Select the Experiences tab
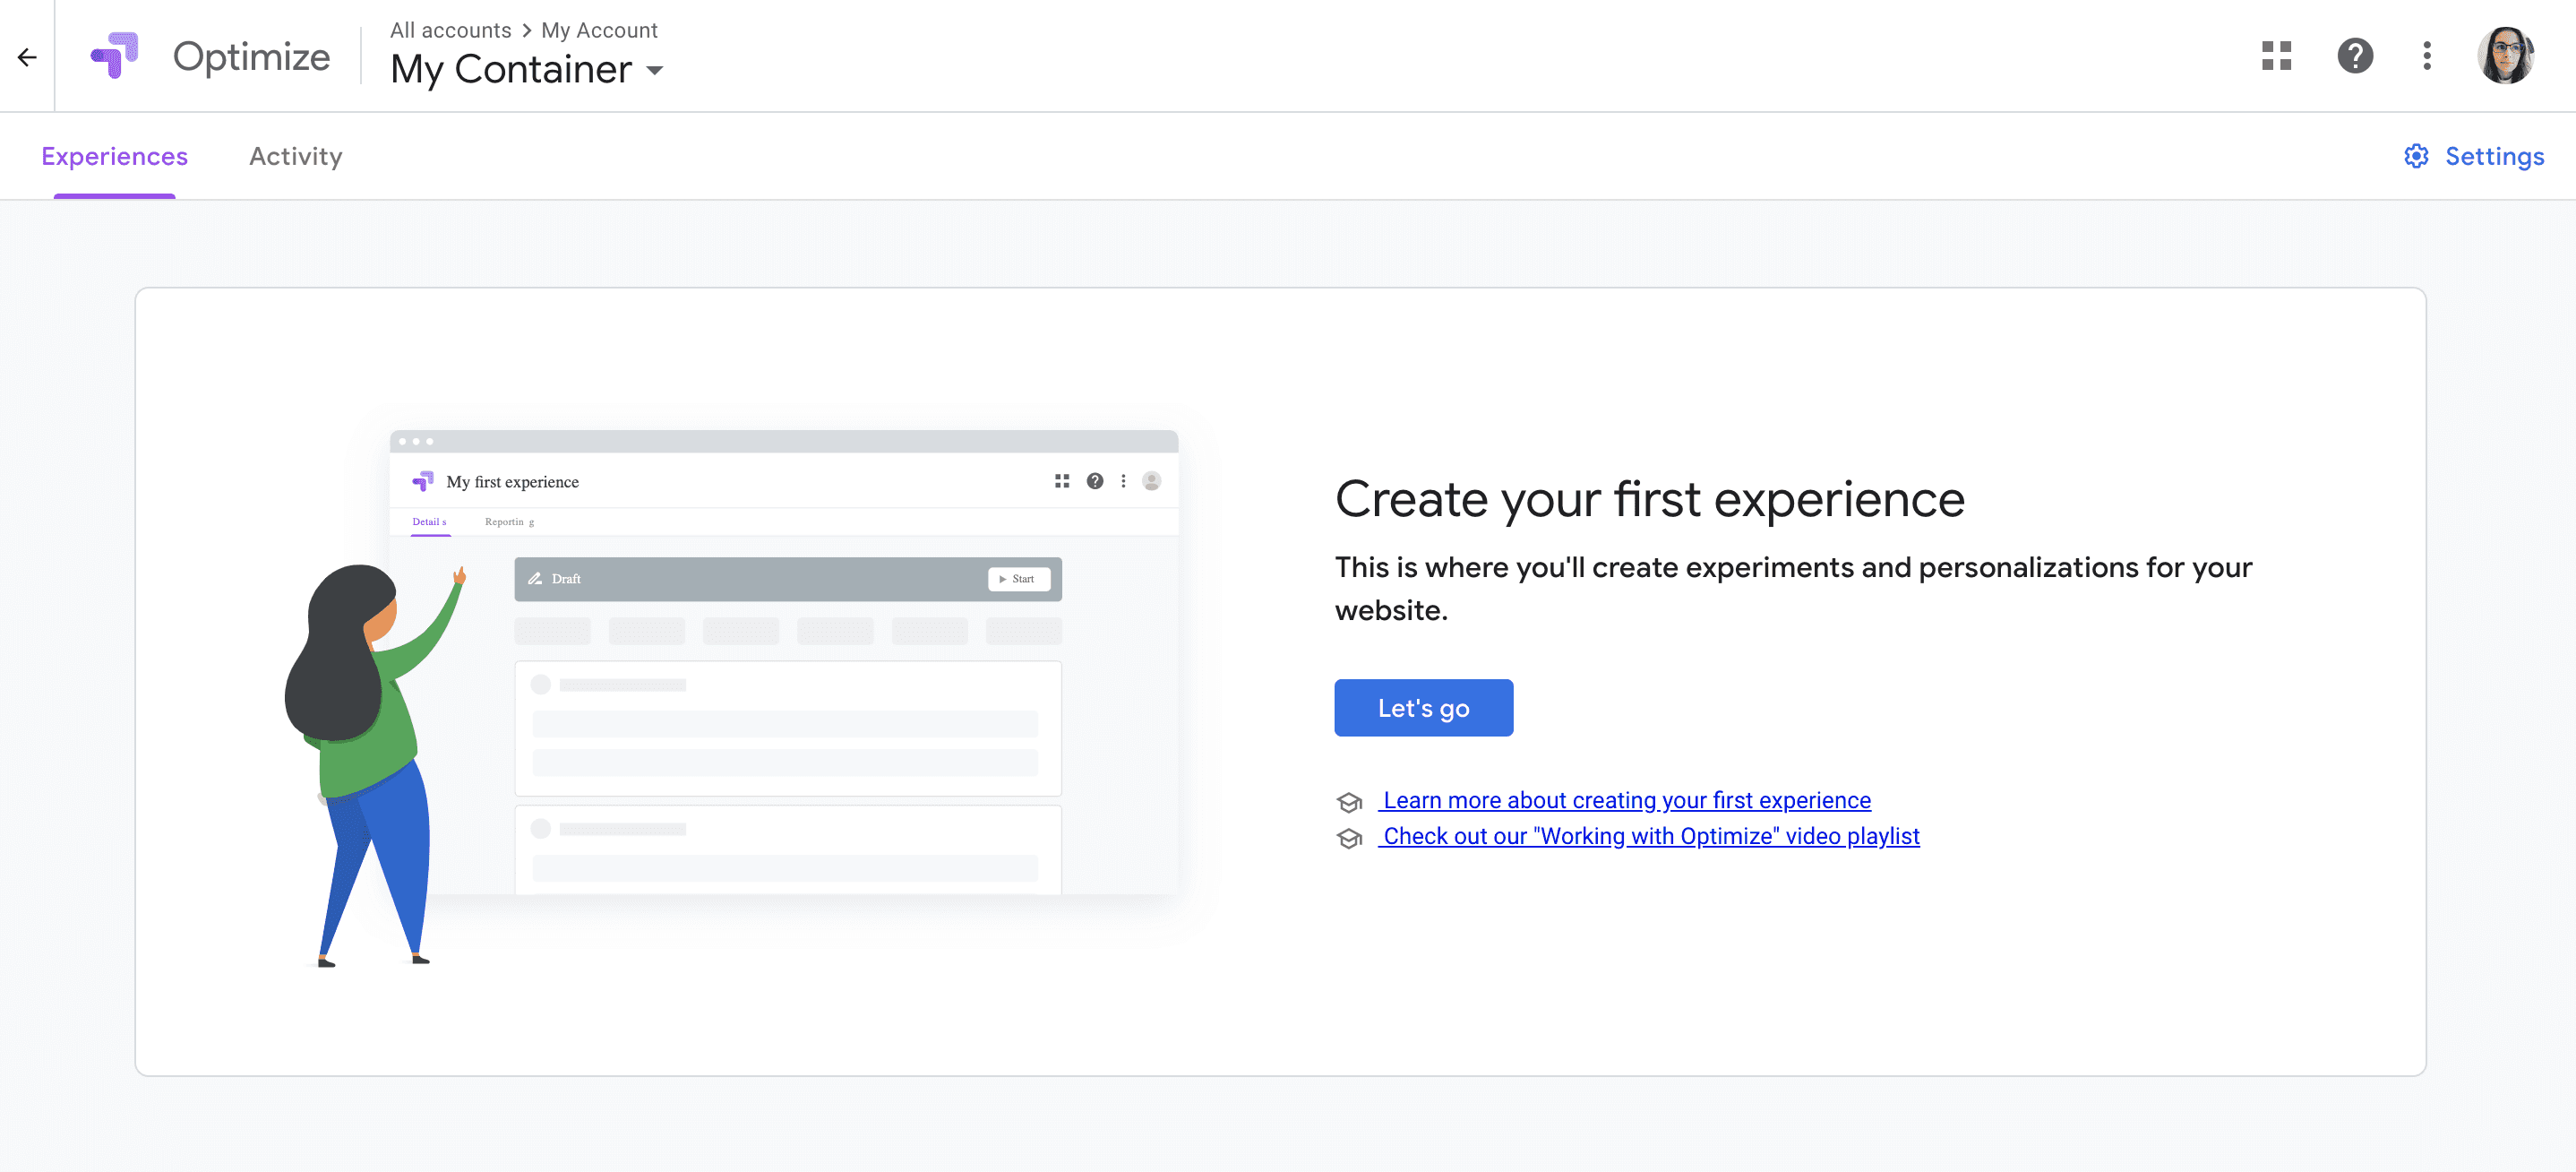Image resolution: width=2576 pixels, height=1172 pixels. tap(114, 156)
